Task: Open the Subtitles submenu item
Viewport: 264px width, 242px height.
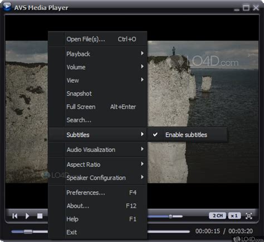Action: click(x=98, y=135)
